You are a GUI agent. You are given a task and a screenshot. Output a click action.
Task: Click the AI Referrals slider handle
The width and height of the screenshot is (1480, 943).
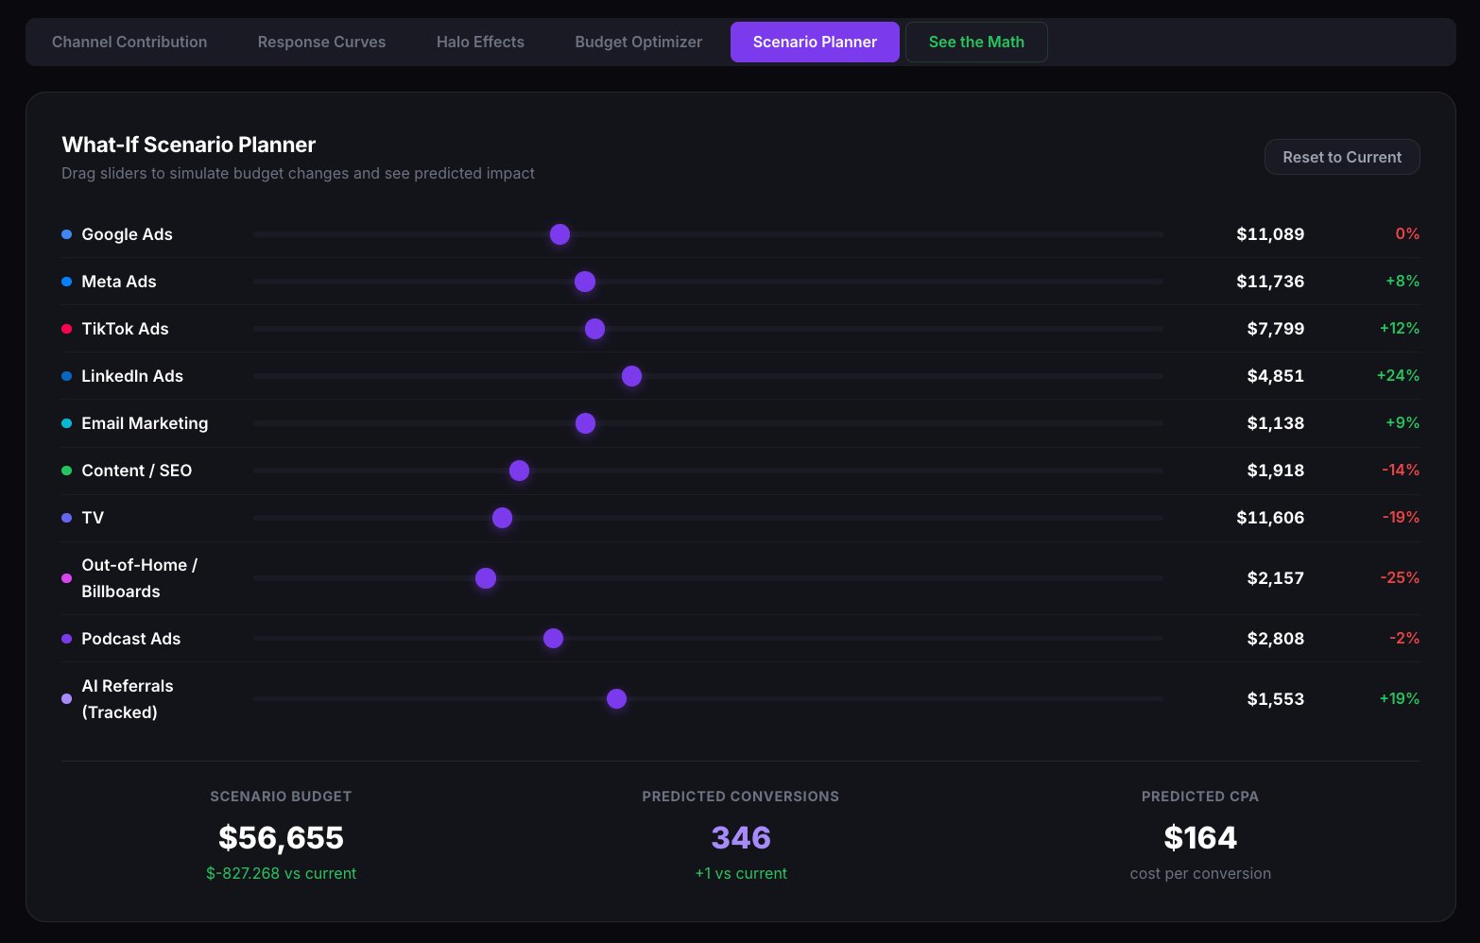point(617,699)
